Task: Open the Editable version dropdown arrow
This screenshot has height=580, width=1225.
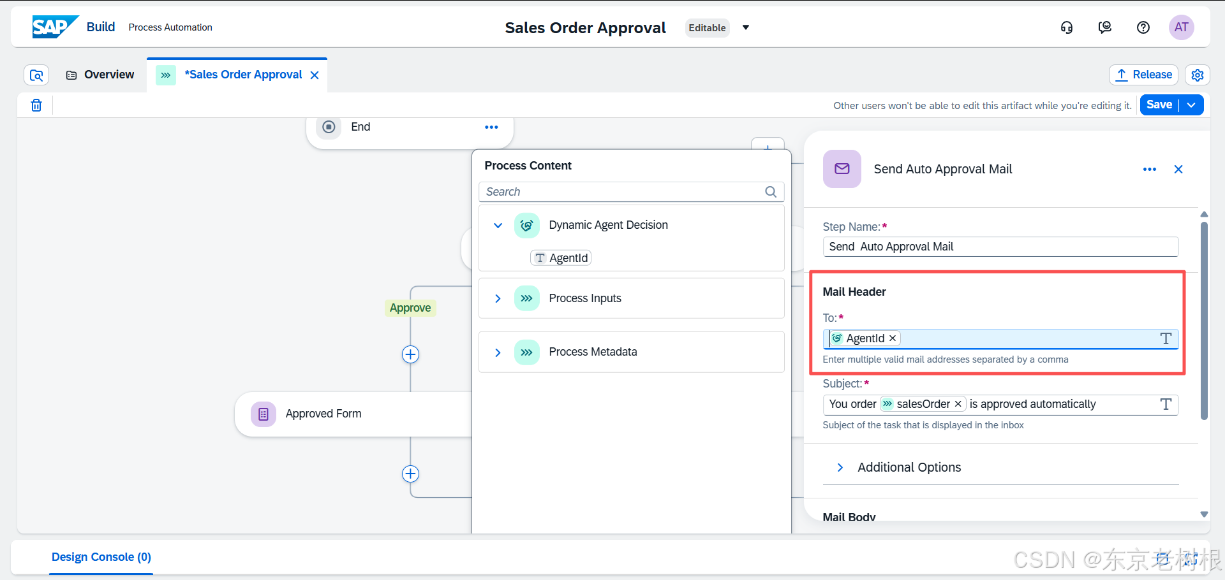Action: click(746, 27)
